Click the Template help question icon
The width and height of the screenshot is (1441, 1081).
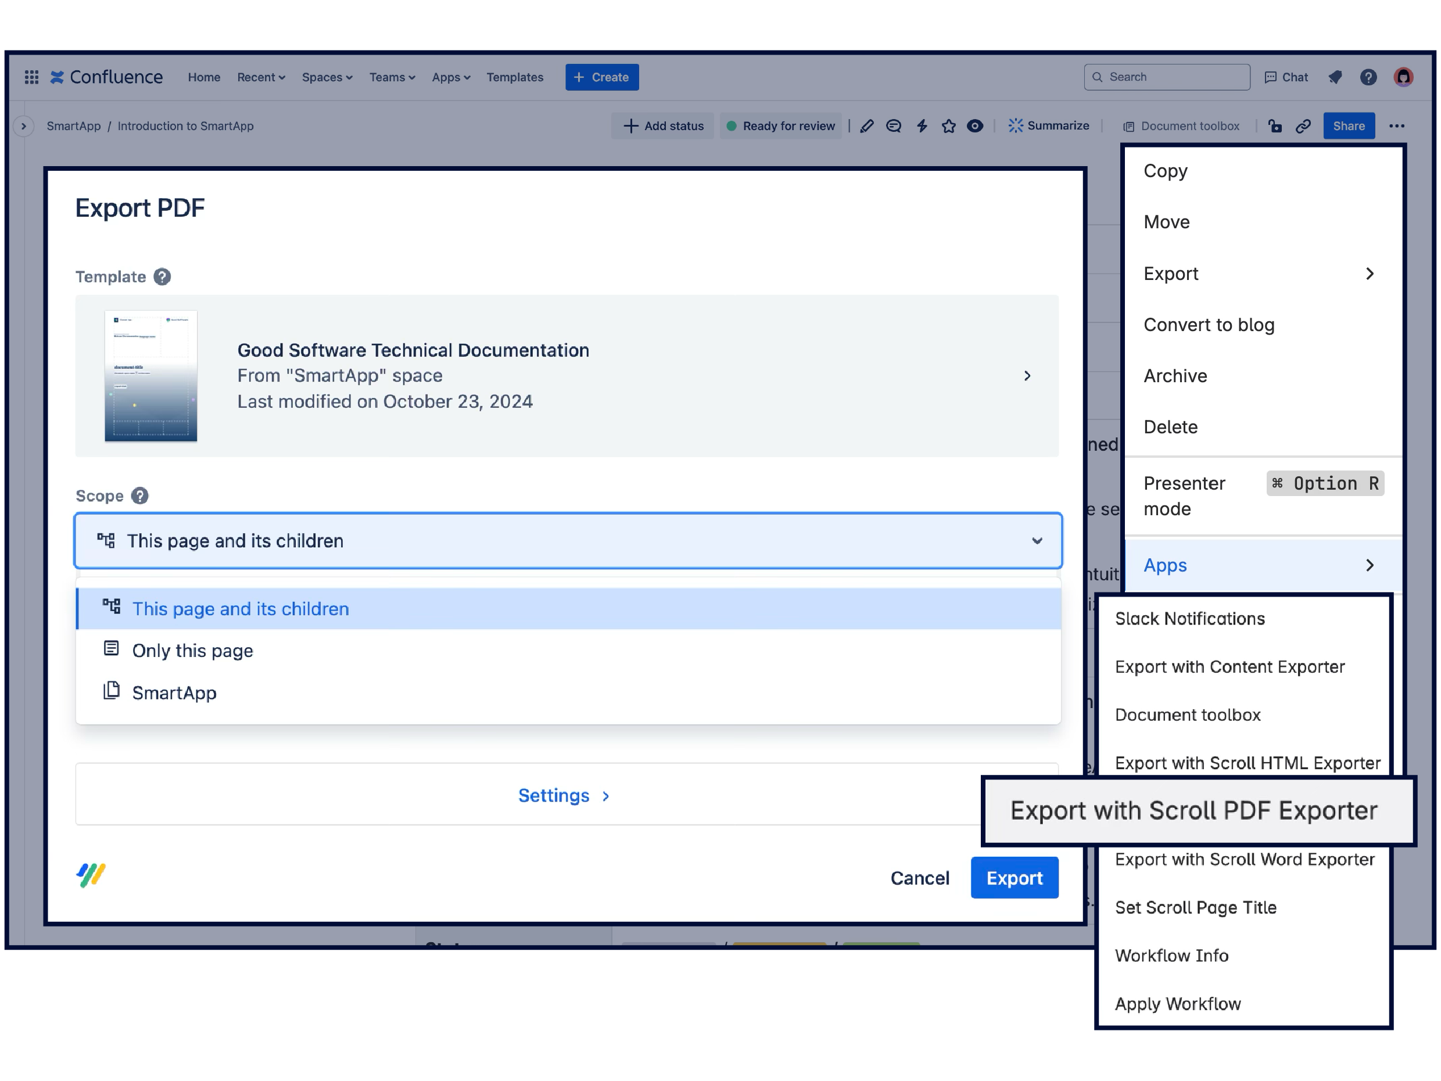162,276
